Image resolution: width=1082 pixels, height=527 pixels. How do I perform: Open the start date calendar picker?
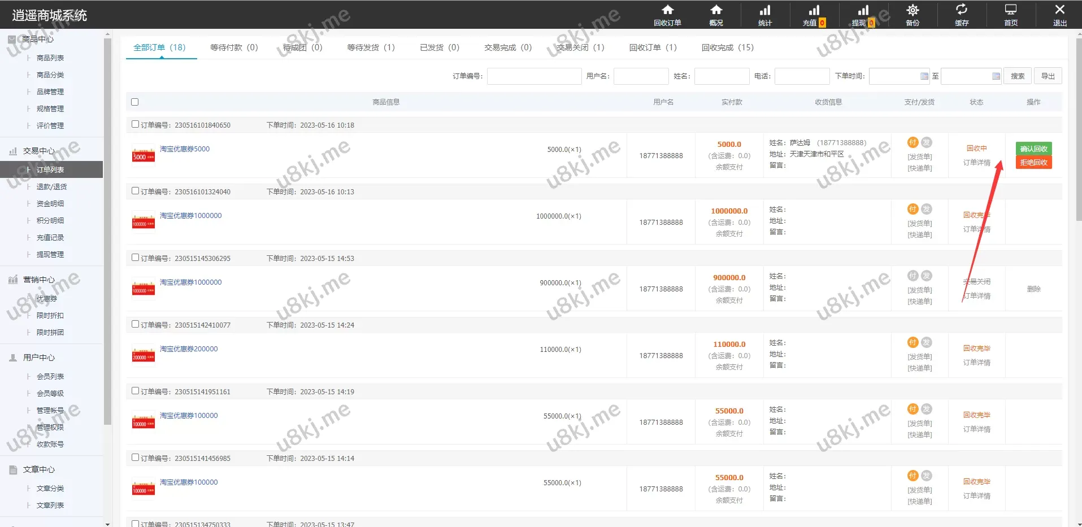924,76
